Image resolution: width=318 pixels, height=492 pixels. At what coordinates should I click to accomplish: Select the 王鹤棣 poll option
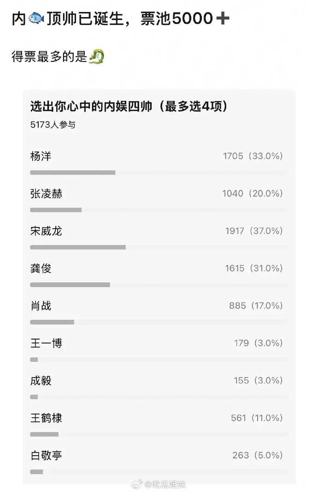[x=159, y=425]
